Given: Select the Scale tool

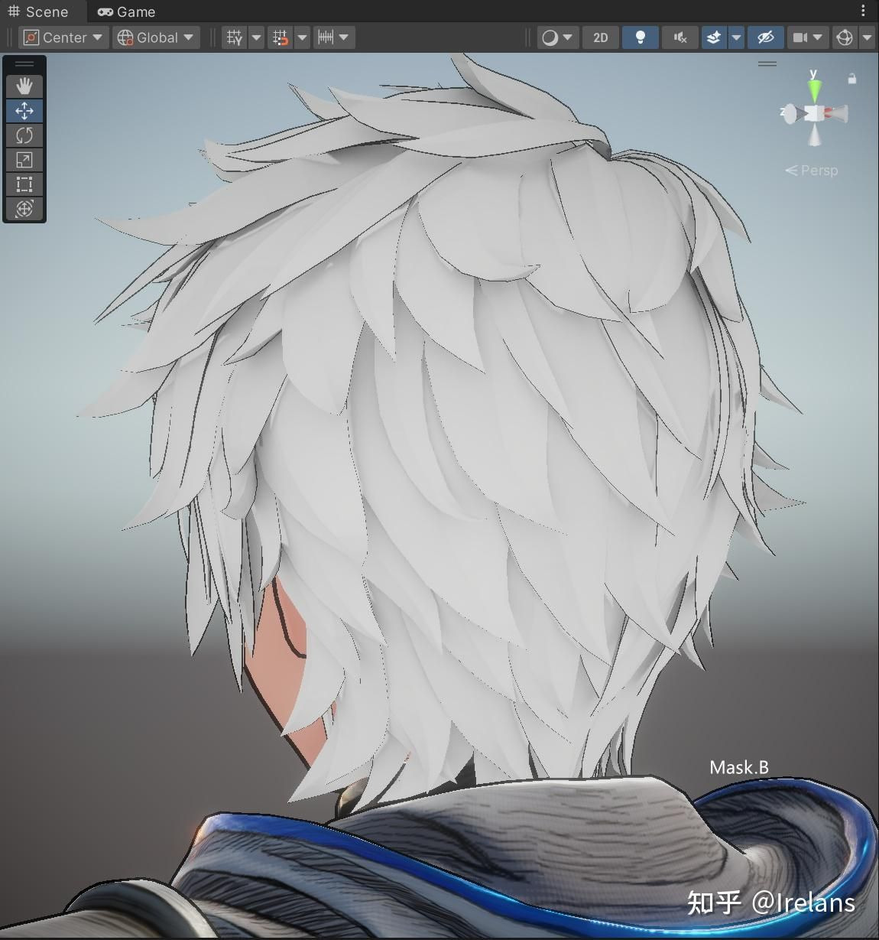Looking at the screenshot, I should (x=24, y=160).
